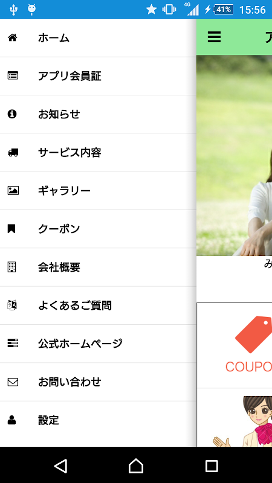Open the ホーム menu item
The height and width of the screenshot is (483, 272).
[x=98, y=38]
